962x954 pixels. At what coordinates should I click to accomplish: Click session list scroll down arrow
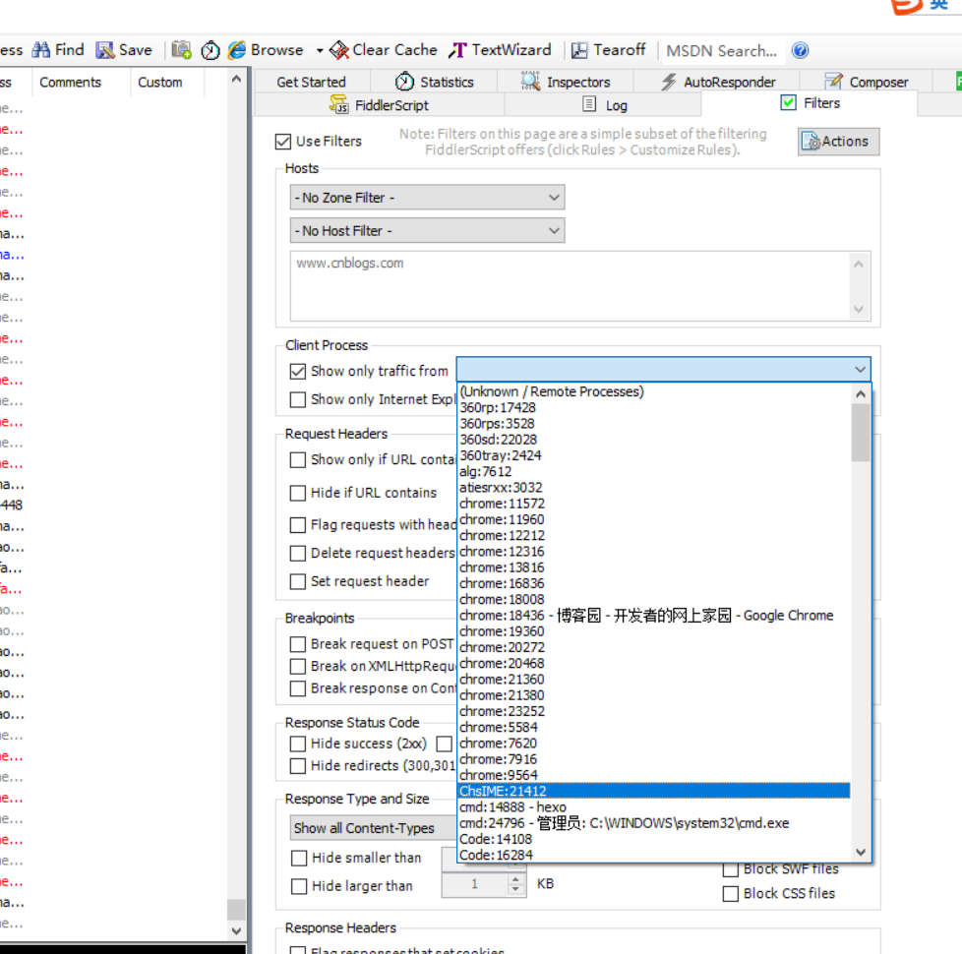[x=236, y=930]
